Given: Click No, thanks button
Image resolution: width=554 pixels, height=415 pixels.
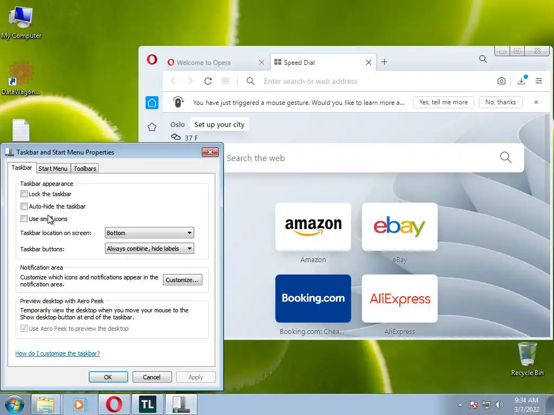Looking at the screenshot, I should coord(500,102).
